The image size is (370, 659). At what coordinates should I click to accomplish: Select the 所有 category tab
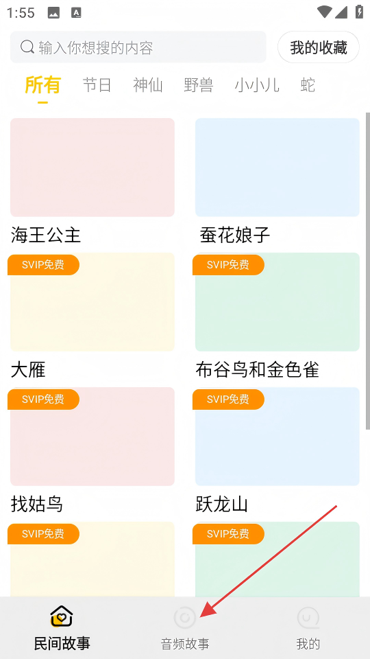(x=42, y=85)
